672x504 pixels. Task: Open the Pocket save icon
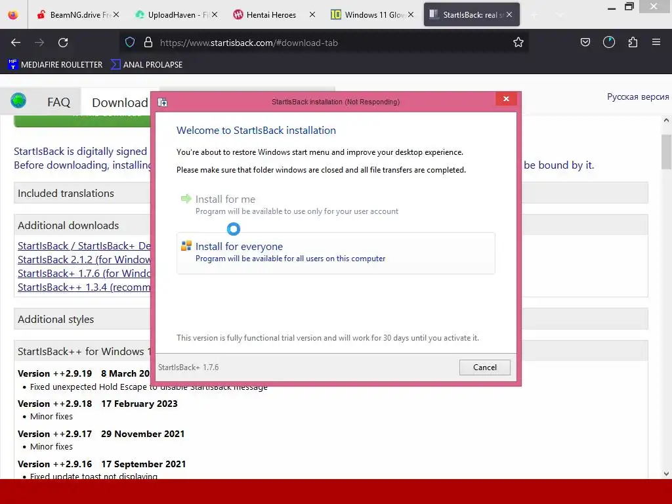coord(585,42)
